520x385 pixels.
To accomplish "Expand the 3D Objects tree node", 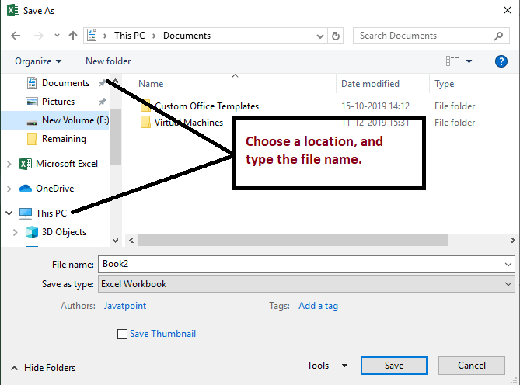I will click(16, 232).
